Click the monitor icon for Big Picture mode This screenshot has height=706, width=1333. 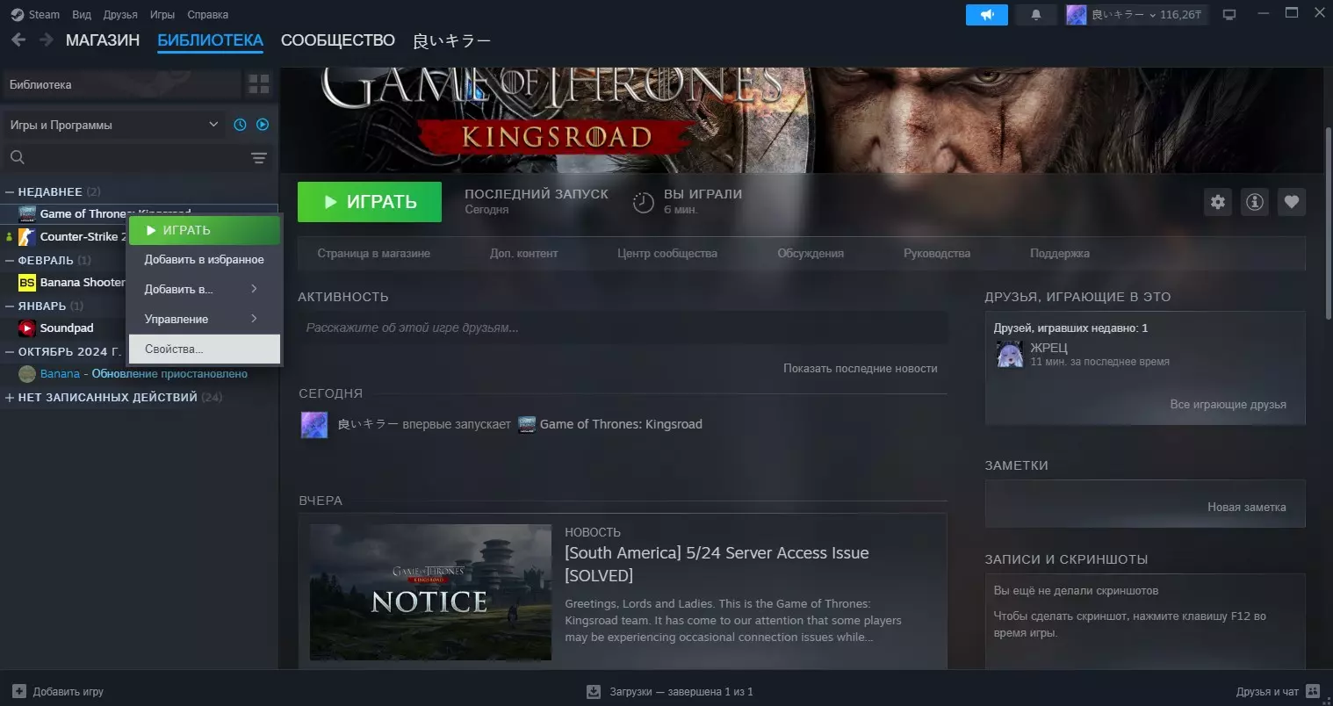[x=1229, y=15]
